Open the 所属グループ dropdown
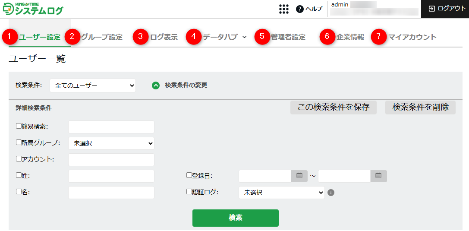The width and height of the screenshot is (469, 231). [x=111, y=143]
